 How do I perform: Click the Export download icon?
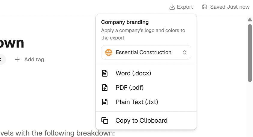172,7
